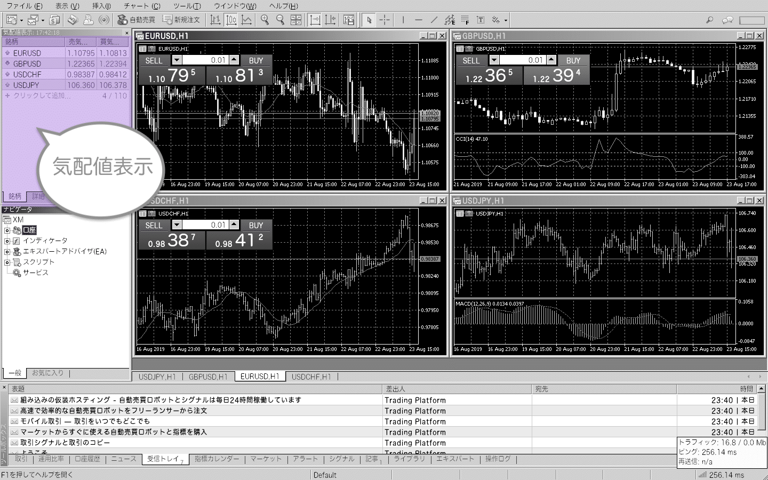Open the チャート(C) menu
The height and width of the screenshot is (480, 768).
click(142, 6)
